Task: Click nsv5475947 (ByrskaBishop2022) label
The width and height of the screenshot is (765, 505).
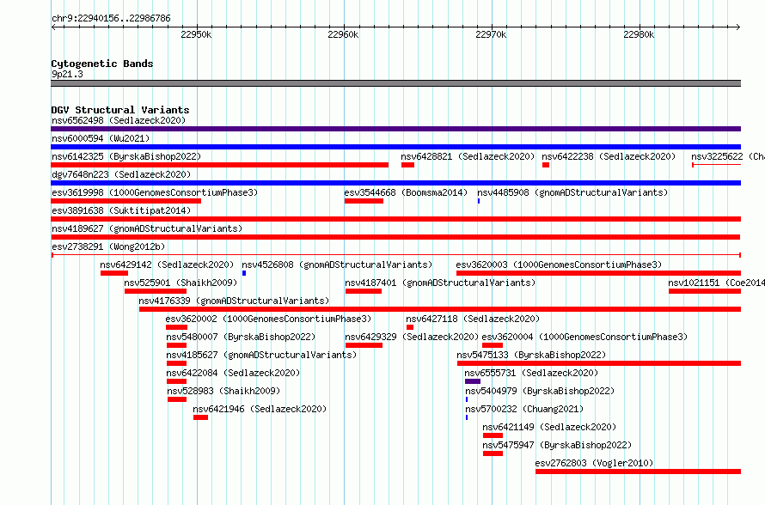Action: click(557, 445)
